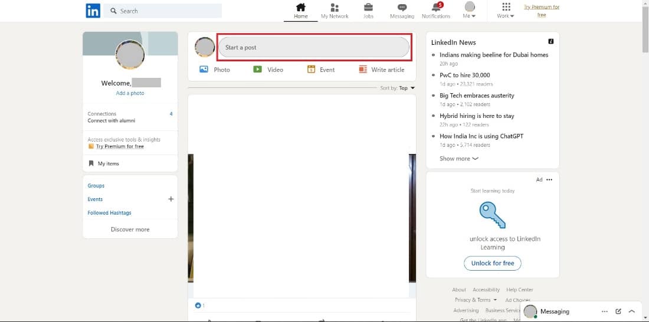
Task: Open news: How India Inc is using ChatGPT
Action: pos(481,136)
